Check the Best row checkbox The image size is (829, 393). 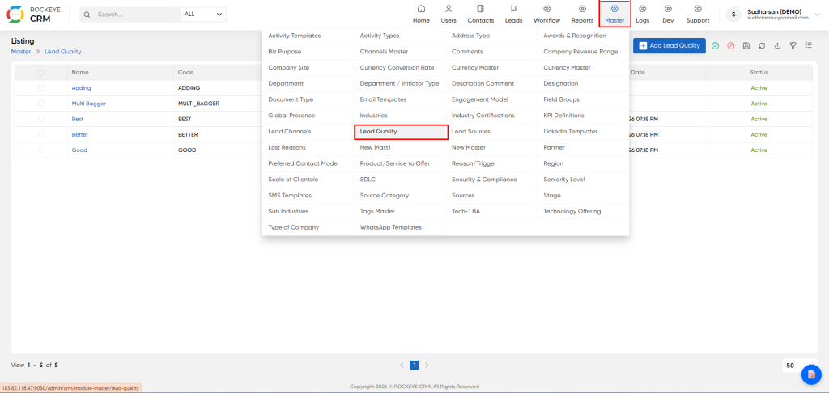[x=41, y=119]
